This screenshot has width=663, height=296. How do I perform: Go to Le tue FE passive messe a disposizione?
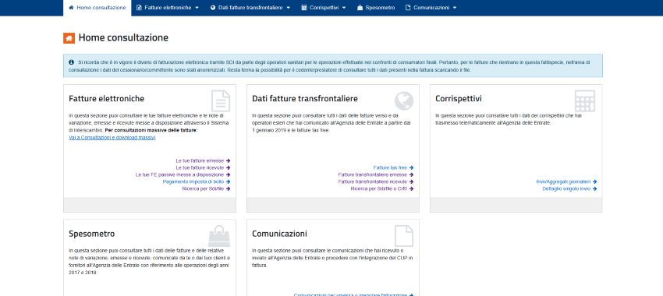183,174
